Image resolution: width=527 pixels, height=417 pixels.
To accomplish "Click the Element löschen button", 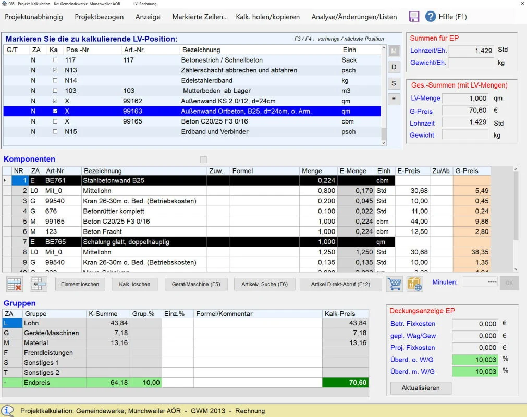I will tap(80, 284).
